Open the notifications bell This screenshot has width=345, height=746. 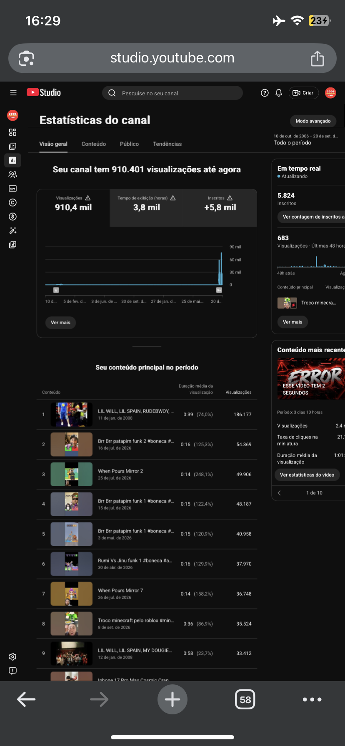[x=279, y=93]
